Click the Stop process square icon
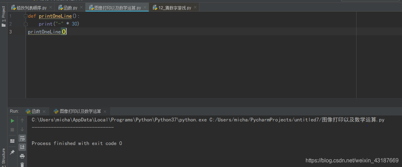The image size is (402, 167). point(12,130)
